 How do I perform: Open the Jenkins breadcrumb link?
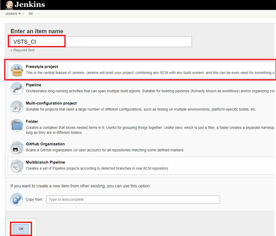coord(11,14)
